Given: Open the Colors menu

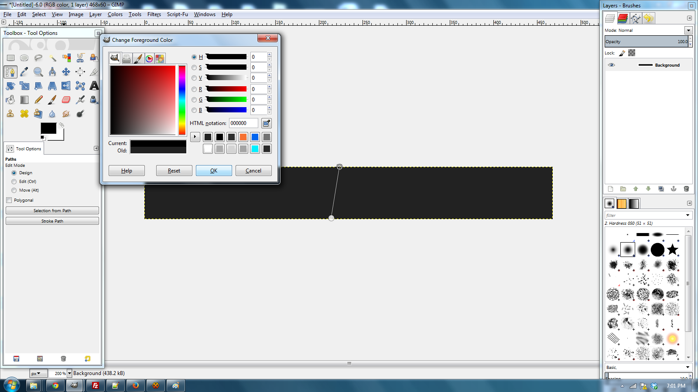Looking at the screenshot, I should 115,14.
